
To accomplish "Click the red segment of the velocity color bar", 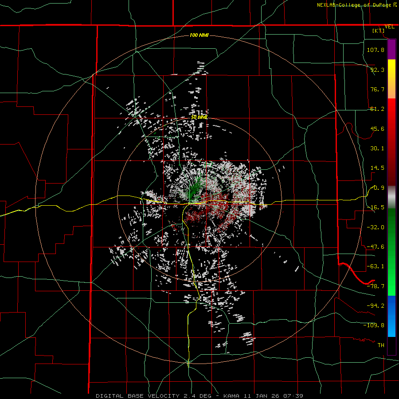I will [x=391, y=142].
